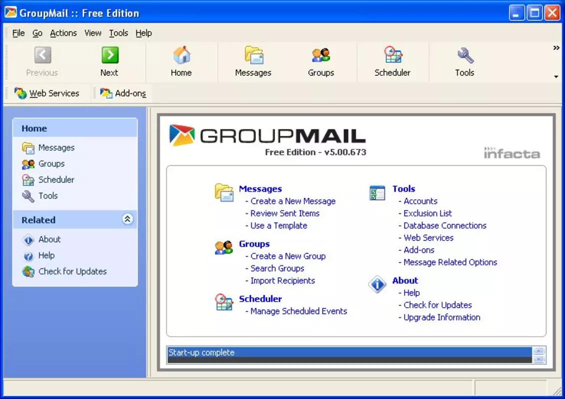Open the toolbar options dropdown arrow
This screenshot has height=399, width=565.
(557, 77)
